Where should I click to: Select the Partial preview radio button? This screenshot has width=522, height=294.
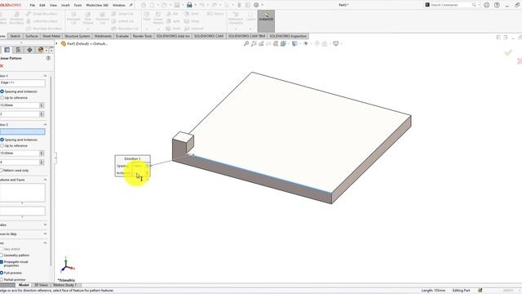point(2,279)
